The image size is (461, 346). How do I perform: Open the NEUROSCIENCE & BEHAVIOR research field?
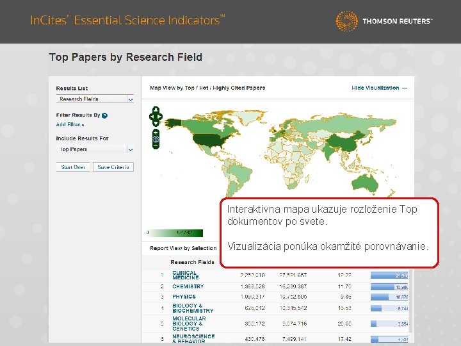click(x=193, y=339)
